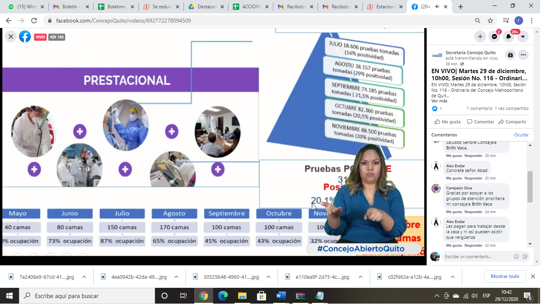Open emoji picker in comment box
Image resolution: width=552 pixels, height=306 pixels.
coord(516,257)
